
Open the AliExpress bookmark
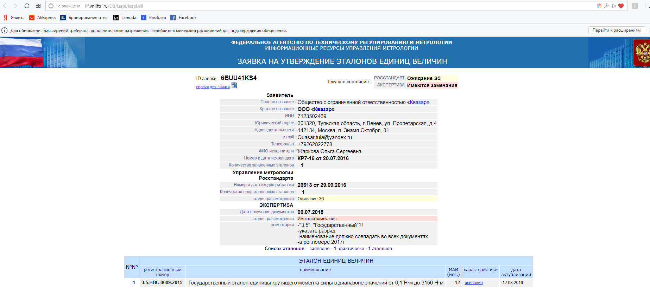43,18
